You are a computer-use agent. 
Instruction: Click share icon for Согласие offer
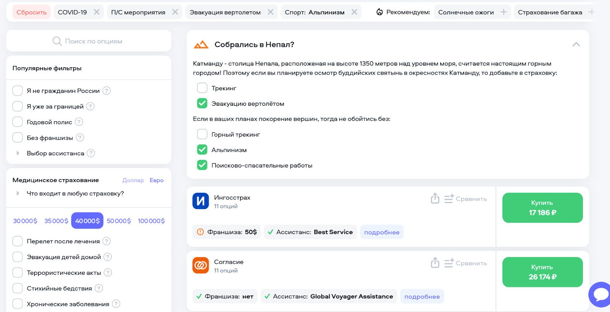click(435, 263)
